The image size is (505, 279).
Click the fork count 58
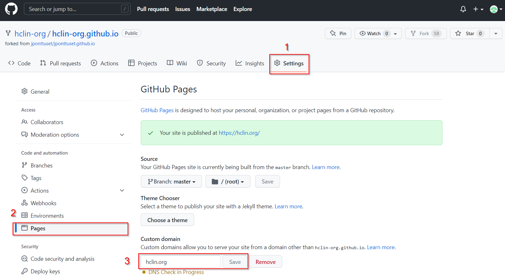(436, 33)
